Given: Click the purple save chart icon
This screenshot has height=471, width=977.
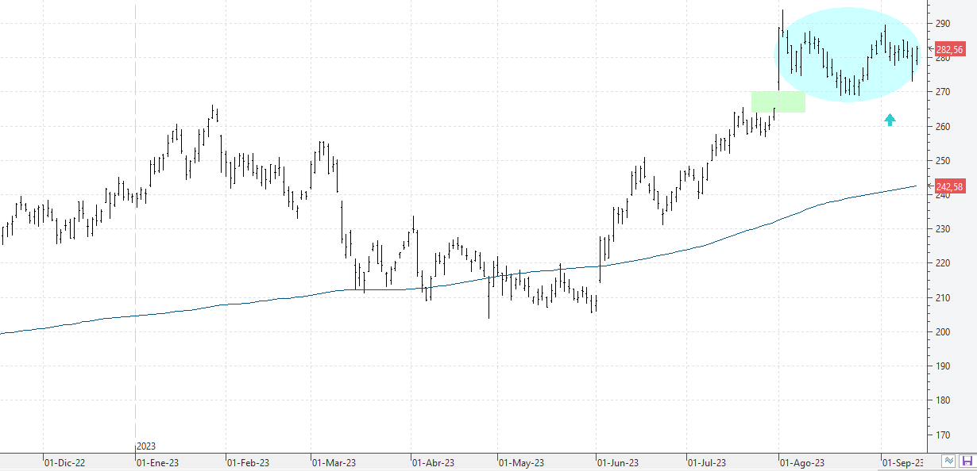Looking at the screenshot, I should click(967, 461).
